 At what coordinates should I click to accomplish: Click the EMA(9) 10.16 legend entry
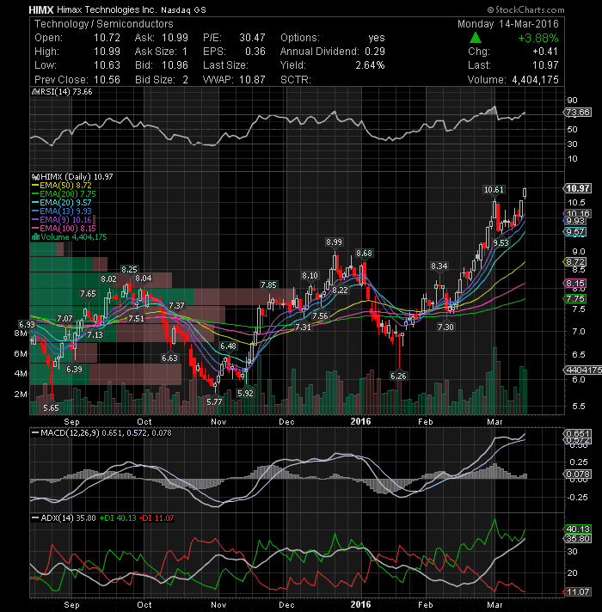(x=62, y=220)
